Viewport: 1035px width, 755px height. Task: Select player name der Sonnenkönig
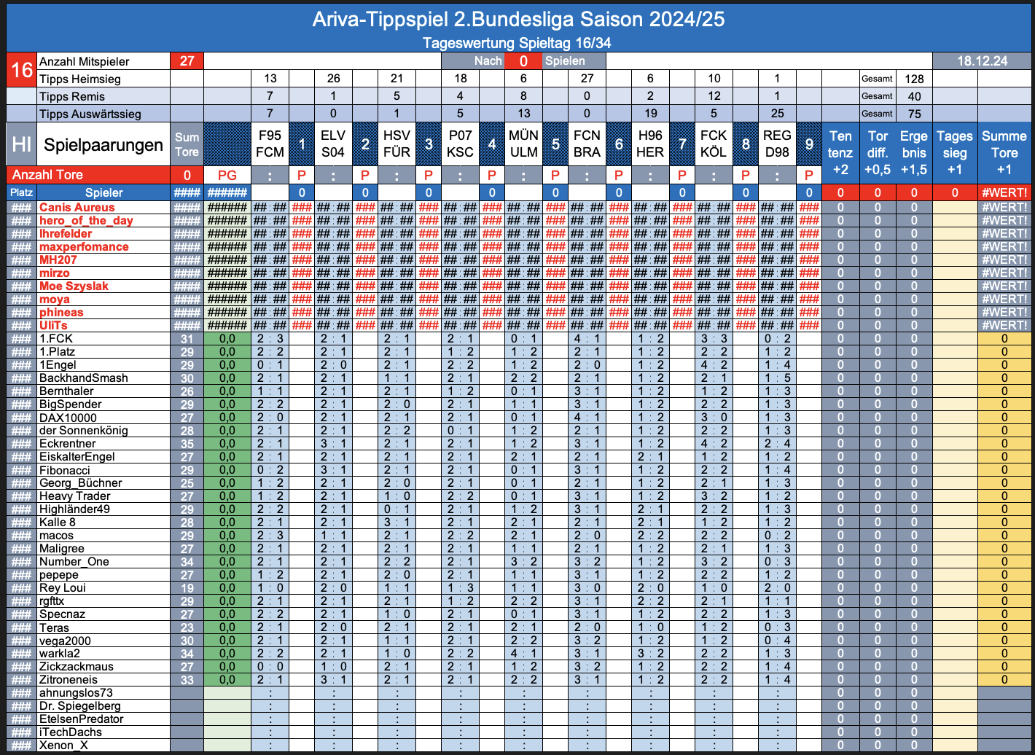click(83, 431)
